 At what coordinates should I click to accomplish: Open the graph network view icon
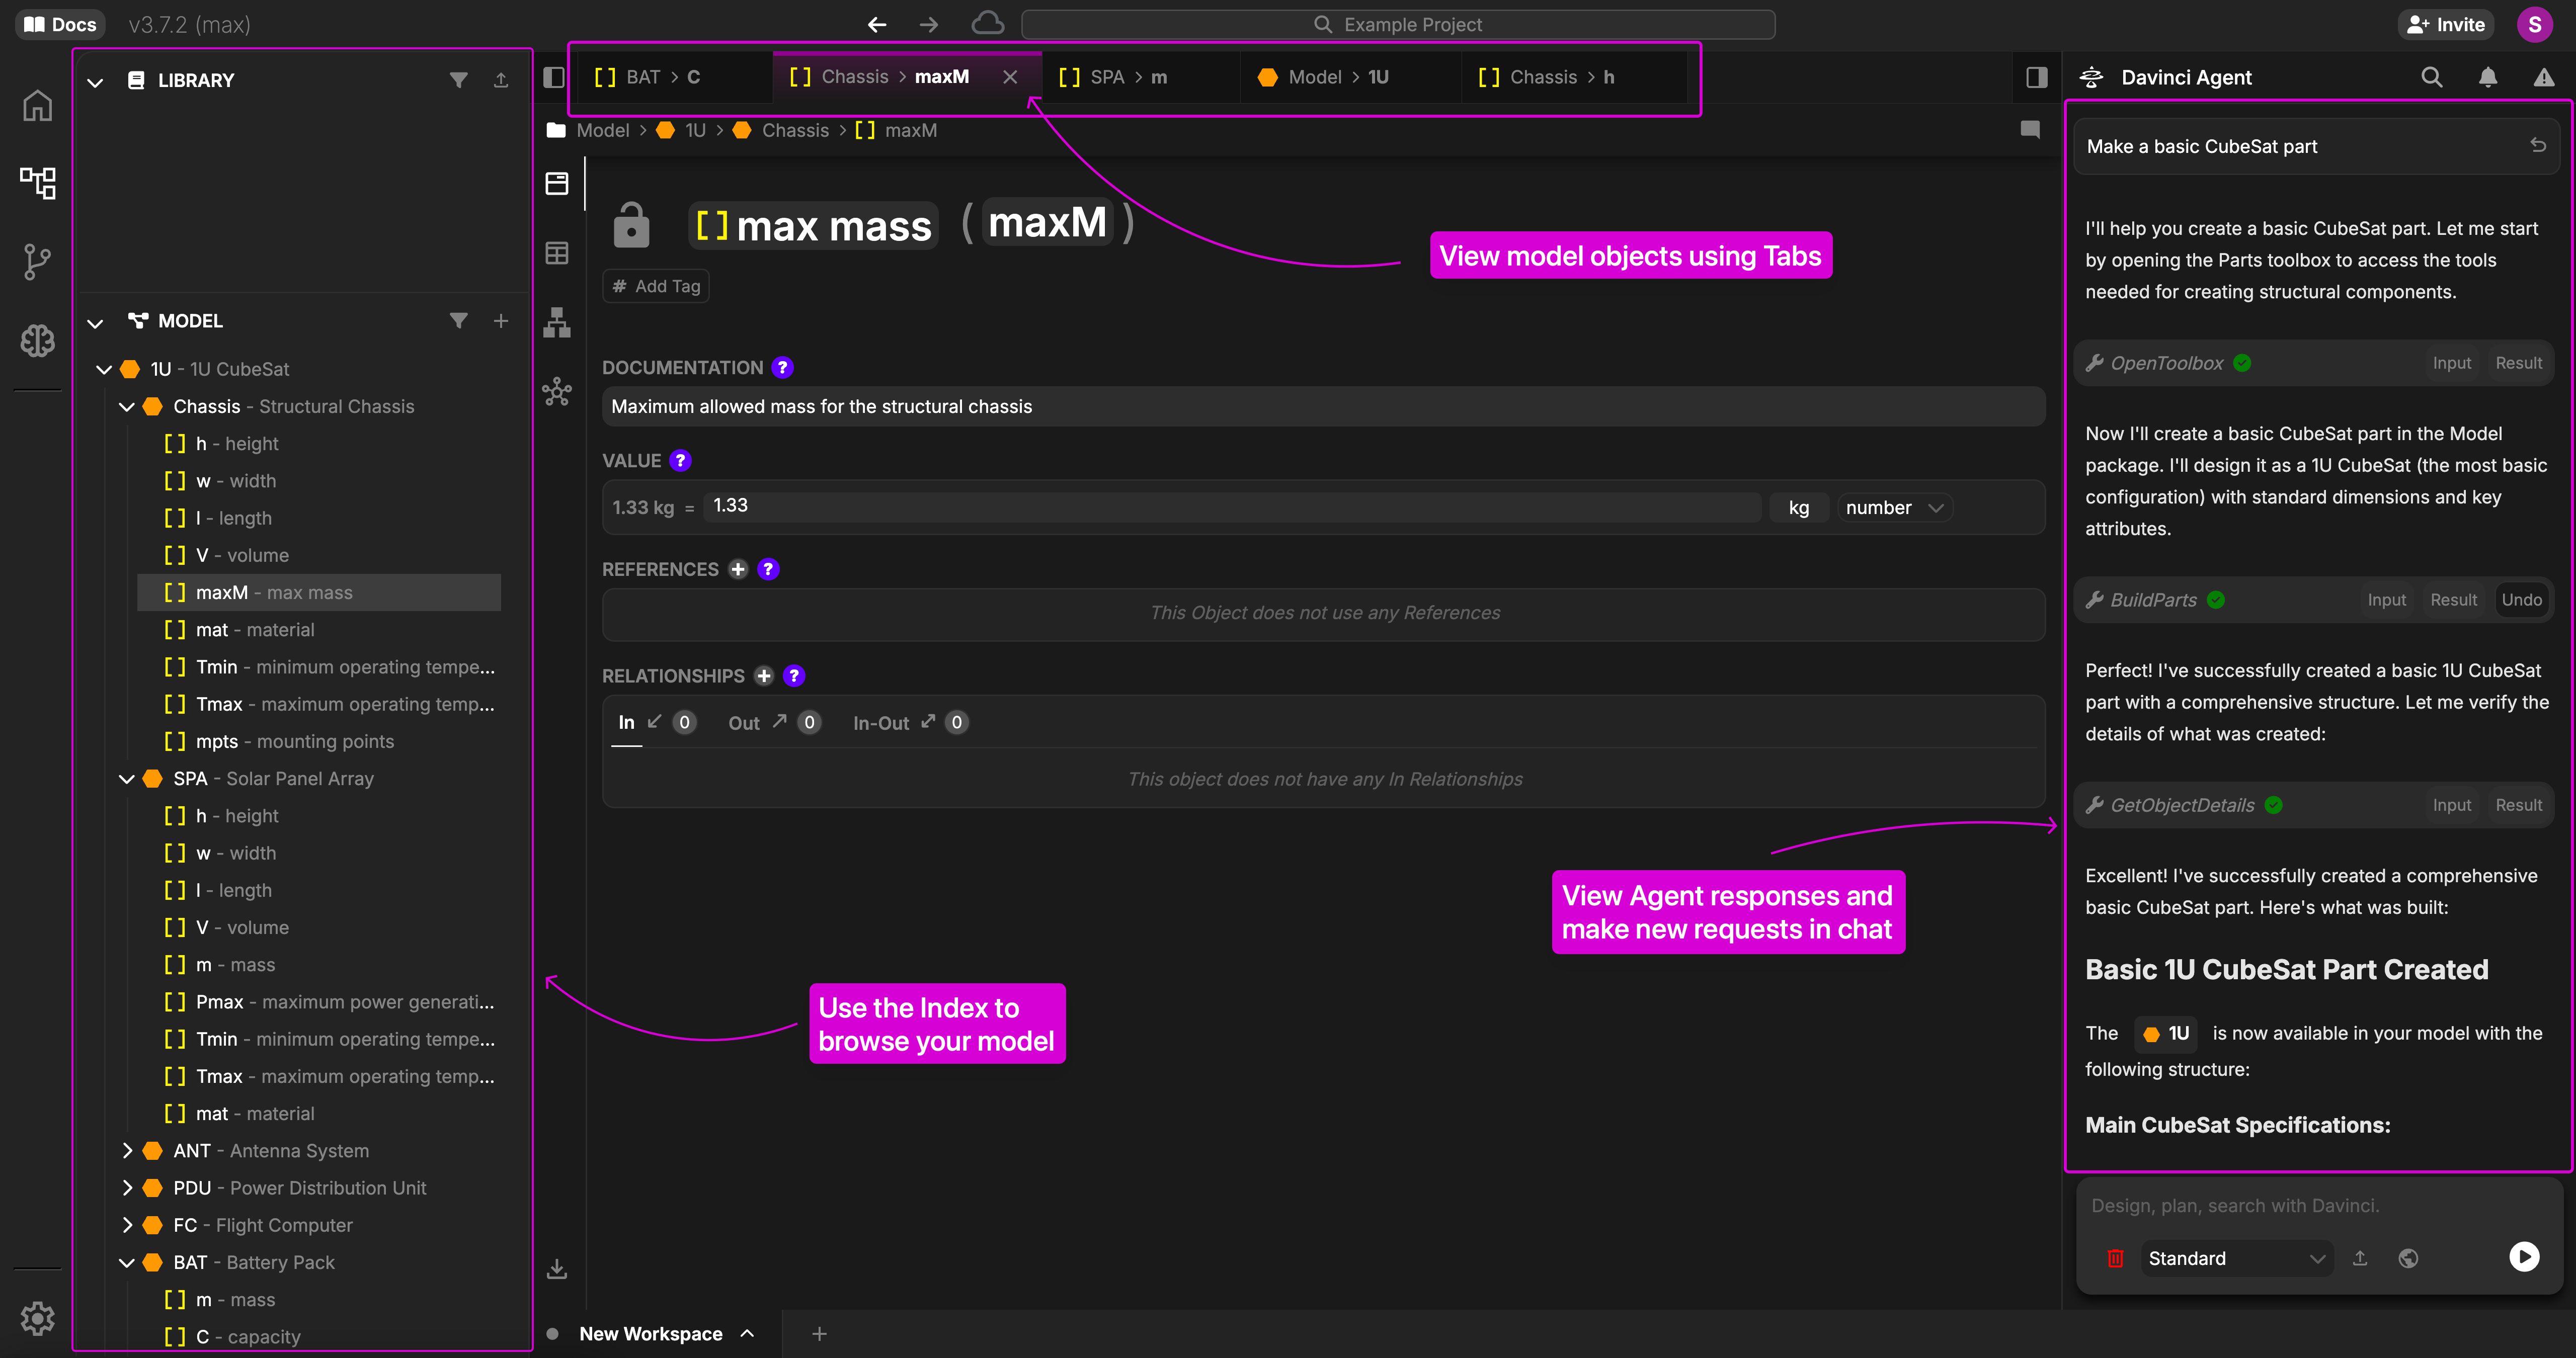click(x=557, y=391)
